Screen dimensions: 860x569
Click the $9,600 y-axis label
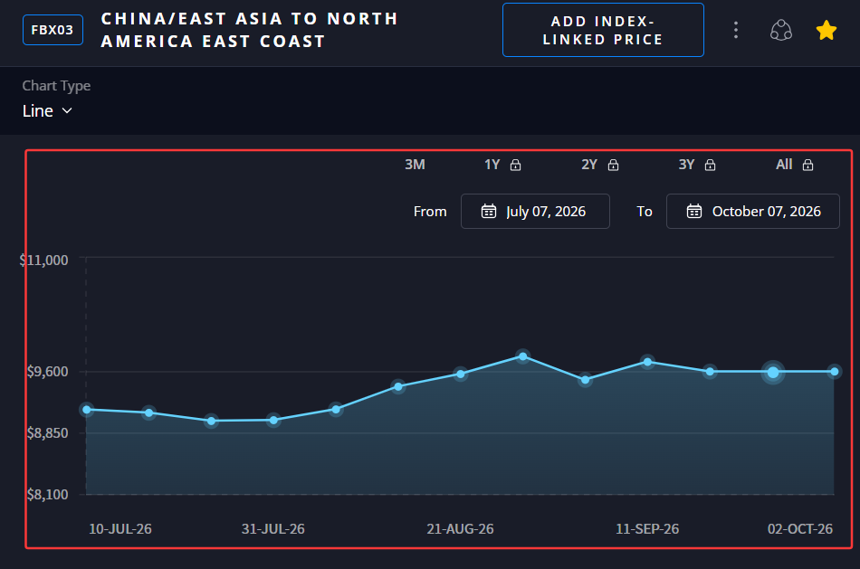pos(48,371)
